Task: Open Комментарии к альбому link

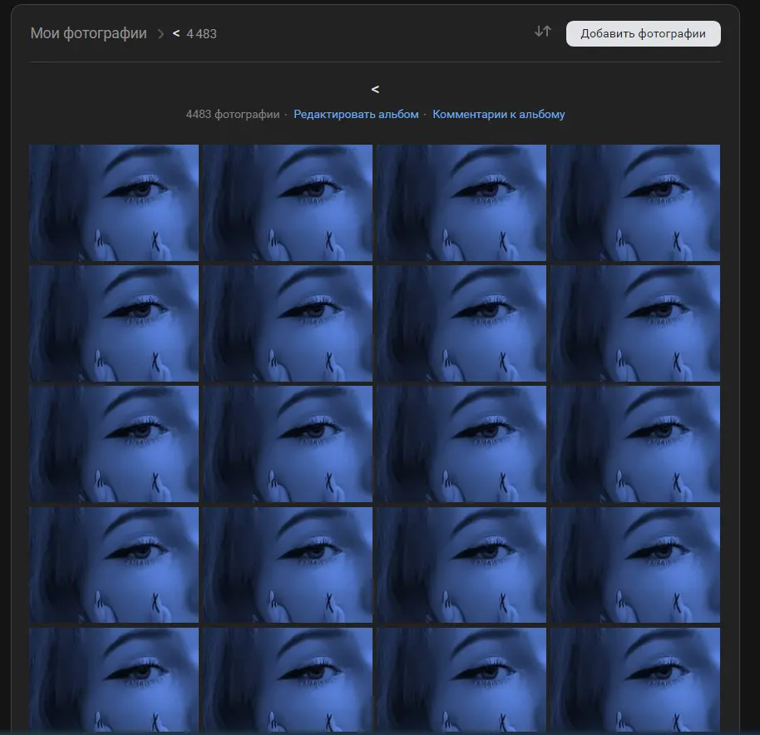Action: click(499, 115)
